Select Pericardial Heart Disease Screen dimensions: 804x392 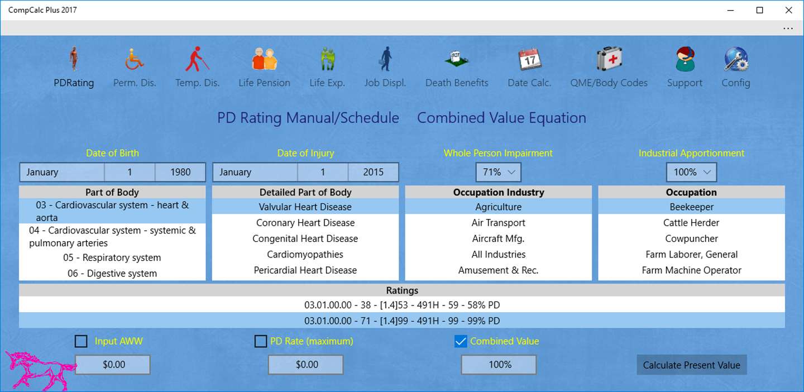click(x=305, y=270)
